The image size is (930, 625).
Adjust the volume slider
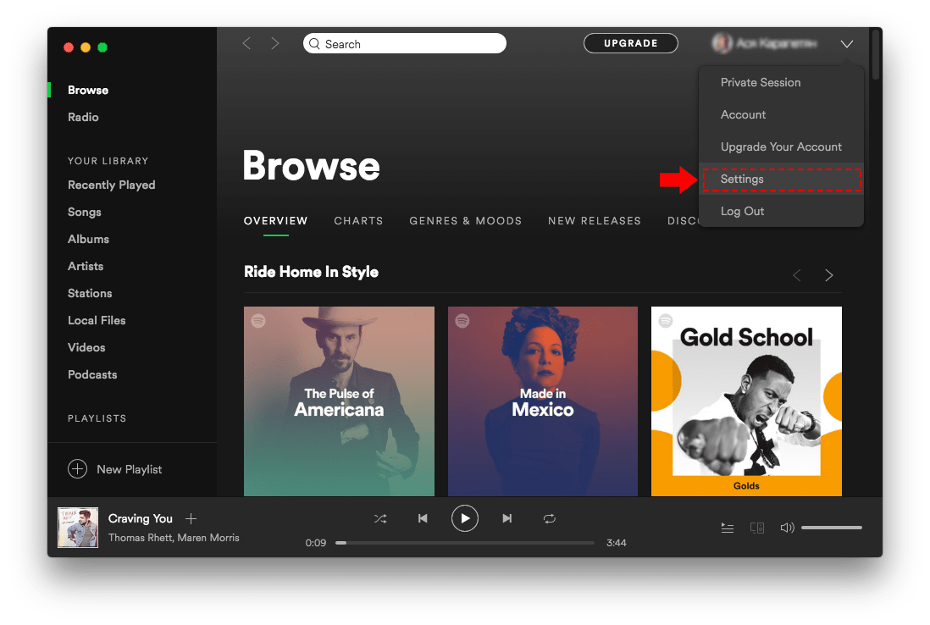832,528
